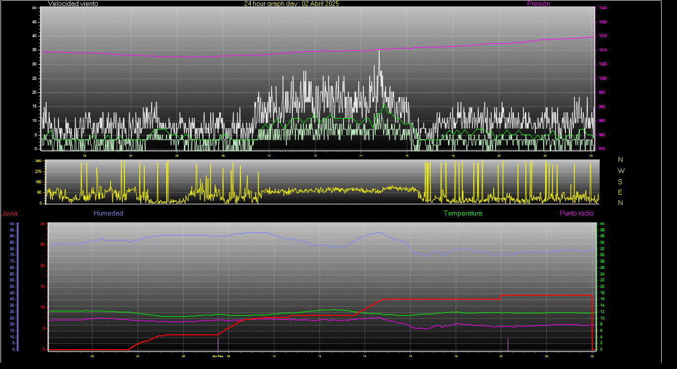Viewport: 677px width, 369px height.
Task: Click the "1000" value on the pressure axis
Action: click(x=602, y=78)
